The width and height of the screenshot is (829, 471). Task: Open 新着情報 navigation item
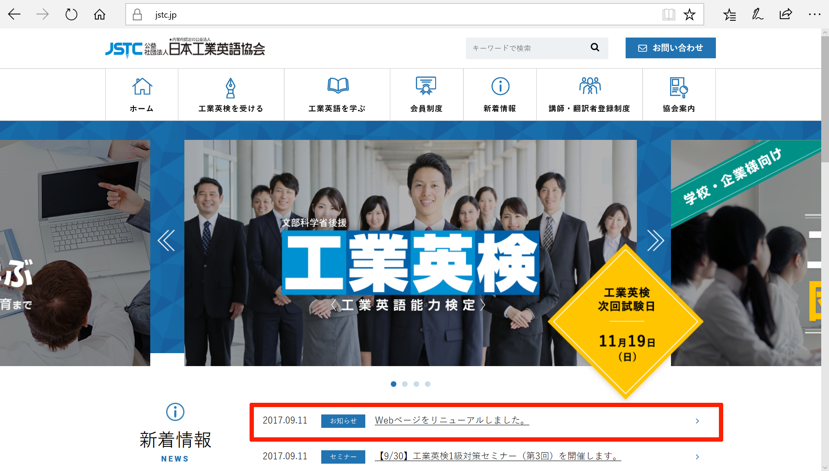500,95
